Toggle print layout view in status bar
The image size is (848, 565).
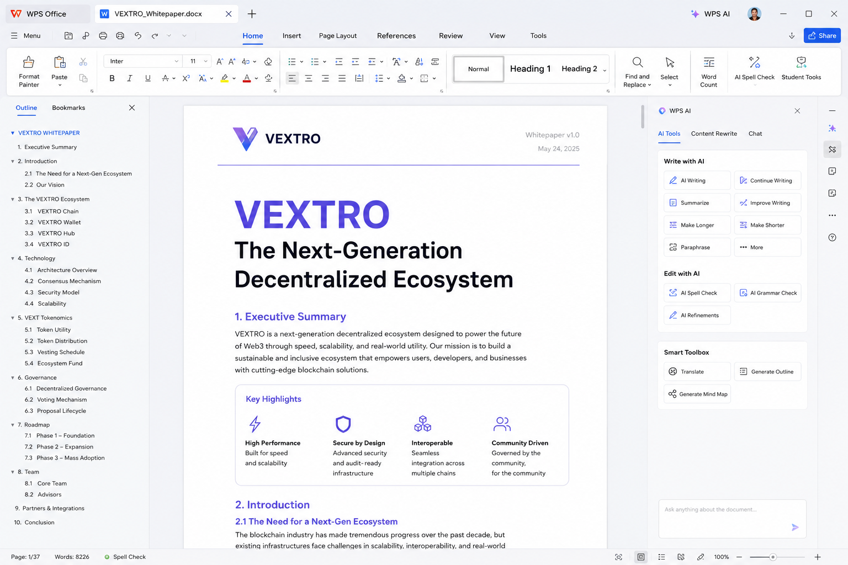pyautogui.click(x=640, y=557)
